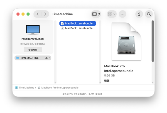Show the Get Info panel
The image size is (167, 113).
(x=139, y=14)
